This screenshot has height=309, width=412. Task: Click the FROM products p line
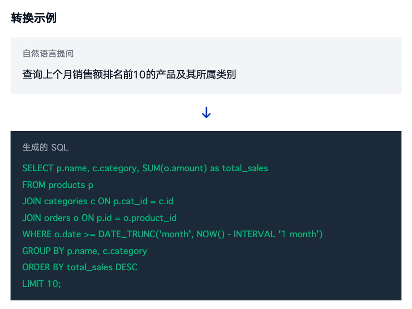coord(58,185)
